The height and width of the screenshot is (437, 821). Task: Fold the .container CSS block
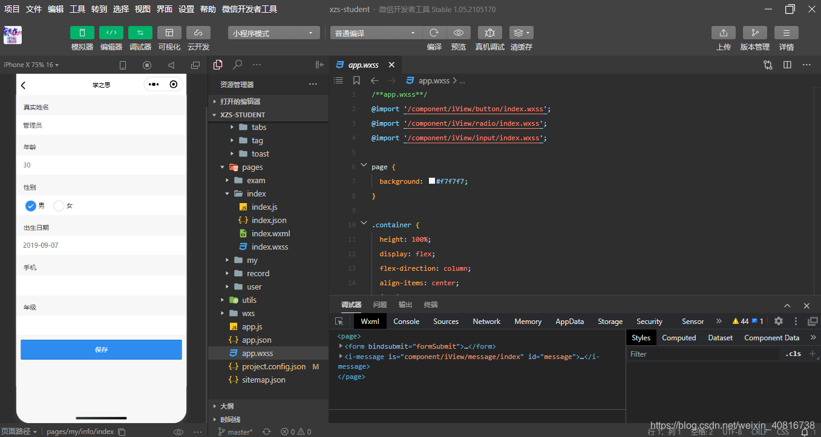pos(364,224)
